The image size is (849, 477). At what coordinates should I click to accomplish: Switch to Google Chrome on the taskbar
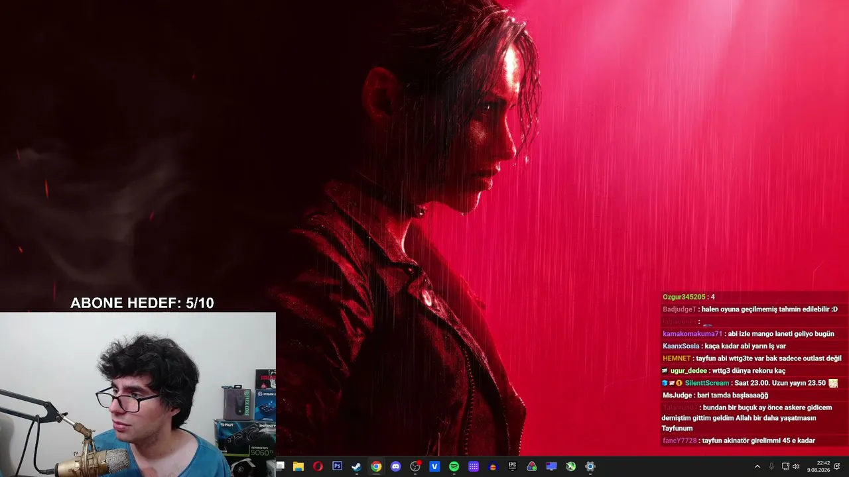click(376, 466)
